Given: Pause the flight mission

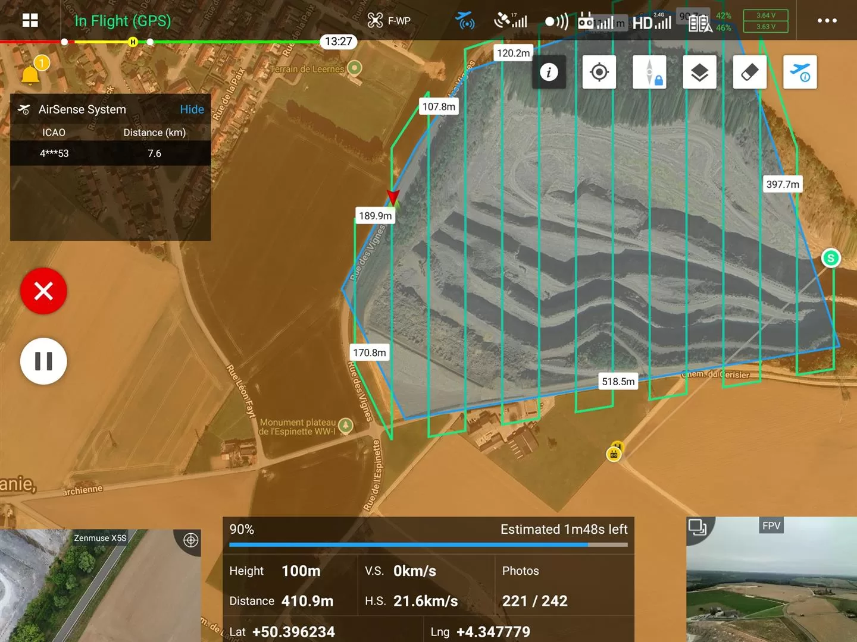Looking at the screenshot, I should 43,361.
